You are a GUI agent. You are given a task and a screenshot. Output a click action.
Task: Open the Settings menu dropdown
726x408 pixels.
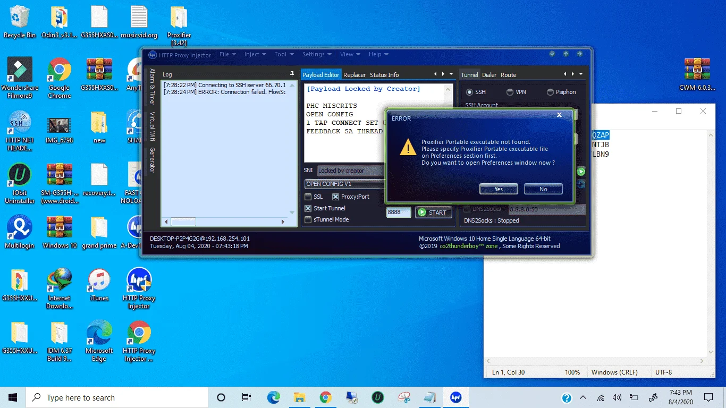tap(317, 54)
